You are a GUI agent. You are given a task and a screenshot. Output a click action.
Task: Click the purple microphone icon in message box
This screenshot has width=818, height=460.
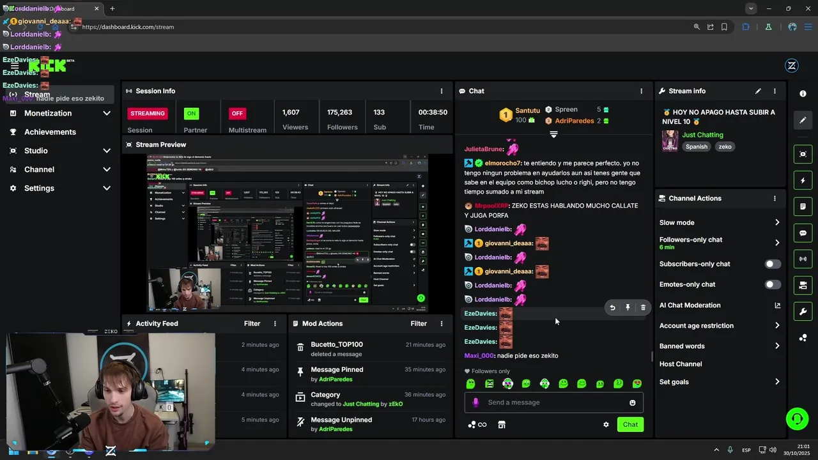(x=475, y=402)
